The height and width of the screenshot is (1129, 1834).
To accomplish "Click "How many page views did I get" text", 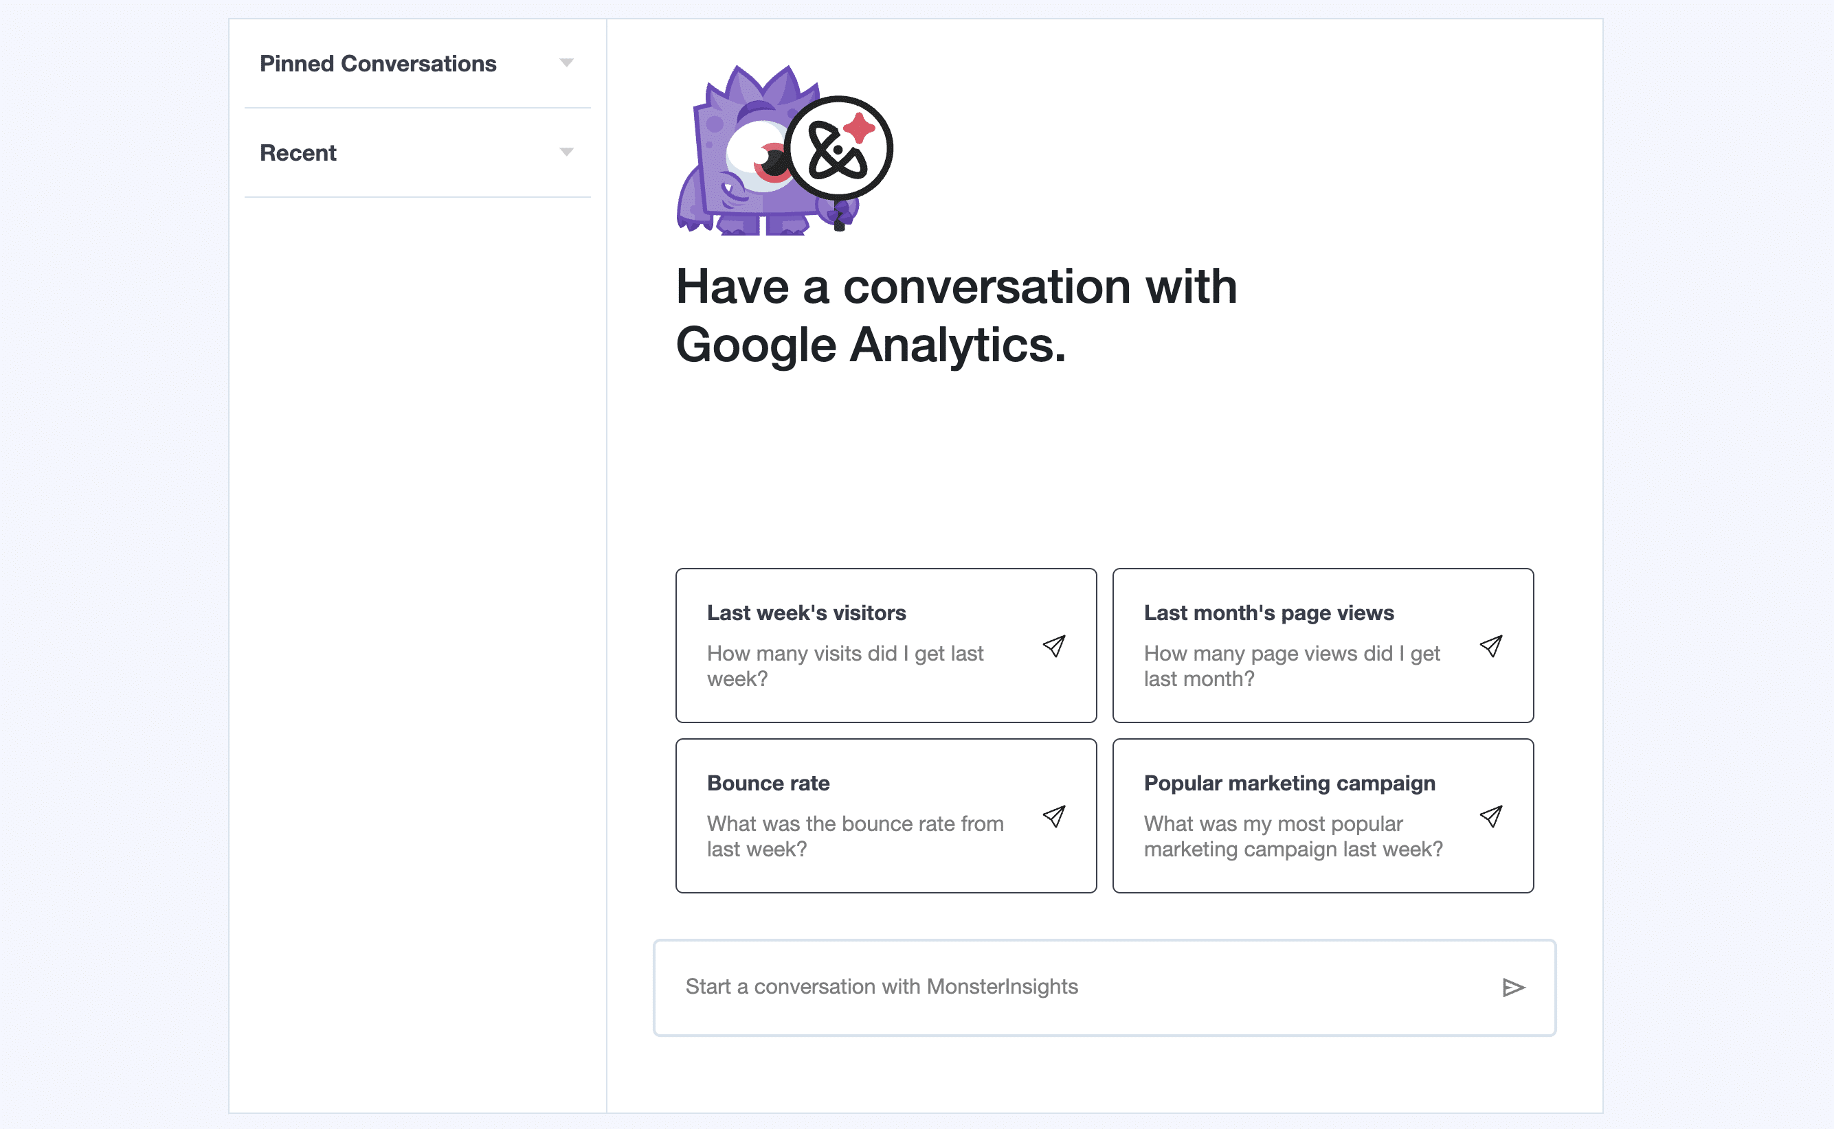I will 1292,654.
